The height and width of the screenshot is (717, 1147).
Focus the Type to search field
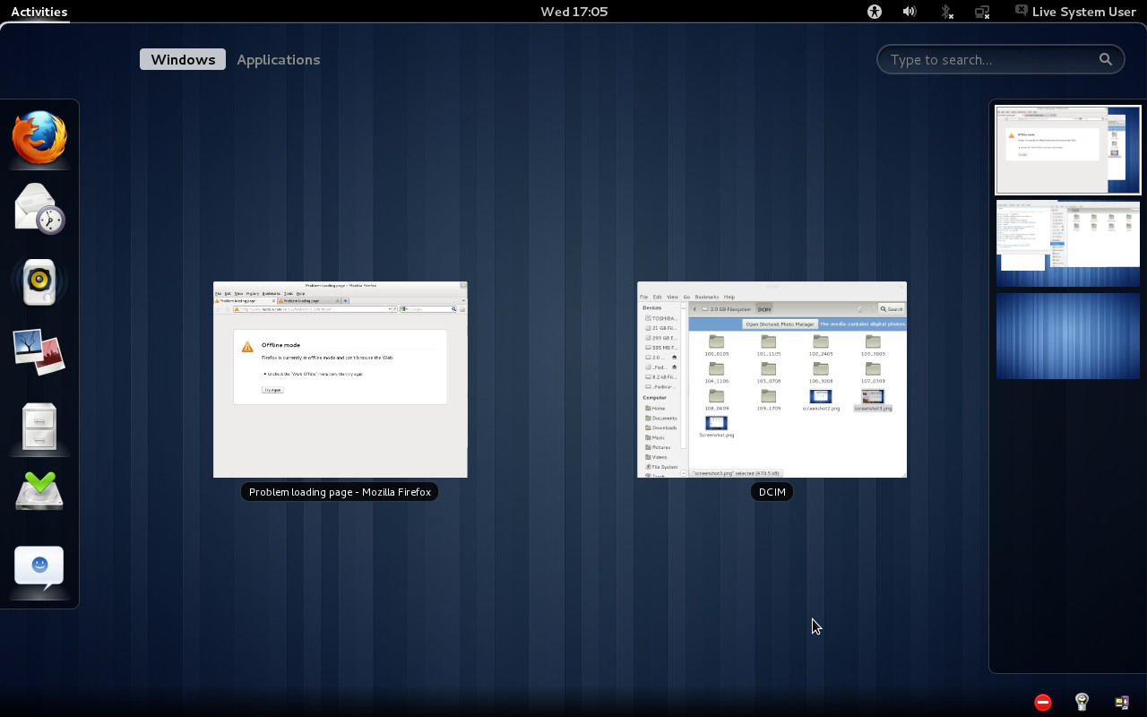point(1000,59)
